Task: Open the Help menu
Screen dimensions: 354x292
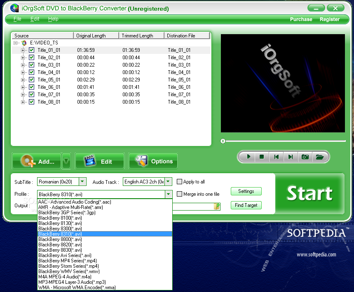Action: [53, 19]
